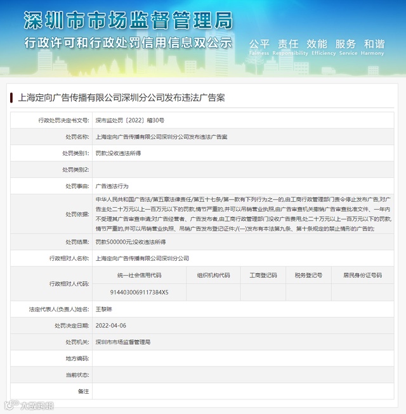Screen dimensions: 406x414
Task: Click the 处罚类别2 label
Action: pos(75,170)
